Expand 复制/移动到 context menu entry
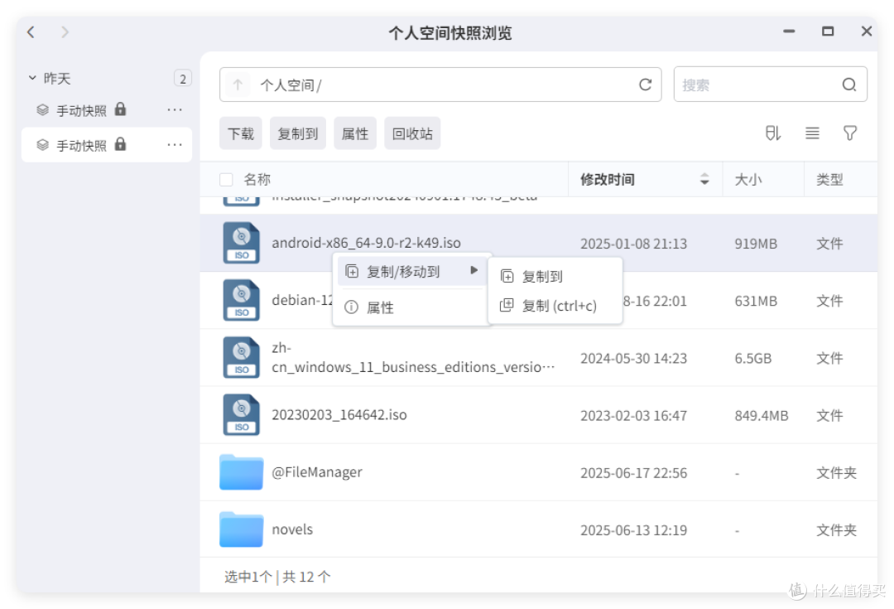The height and width of the screenshot is (609, 894). [x=411, y=272]
